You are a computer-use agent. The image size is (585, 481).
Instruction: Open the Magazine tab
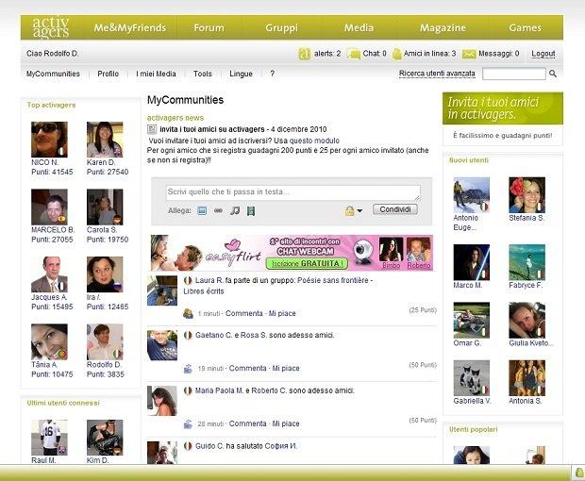[x=443, y=27]
